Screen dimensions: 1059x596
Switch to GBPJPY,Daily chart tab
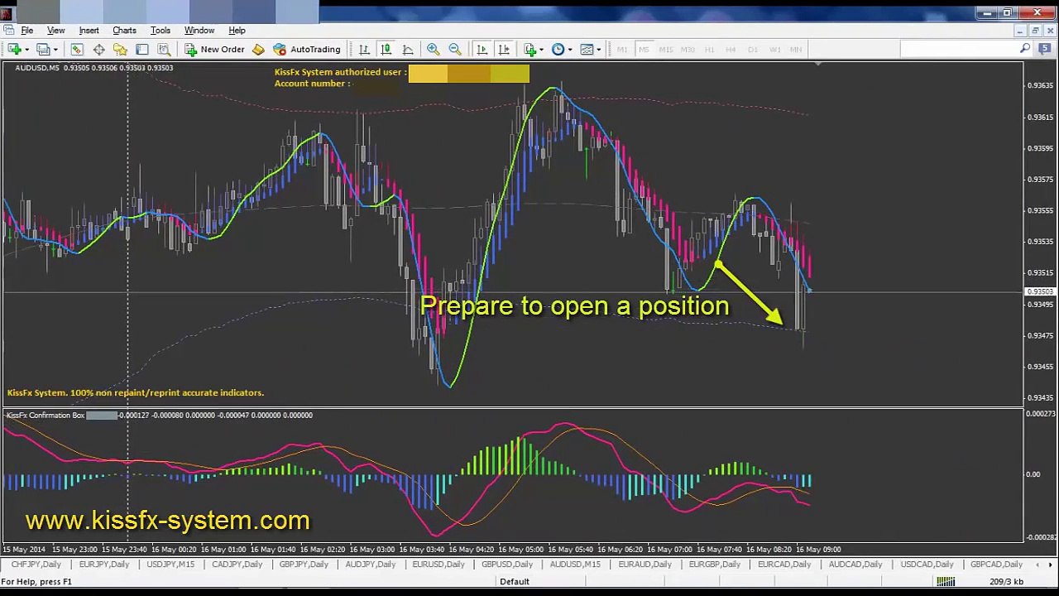304,565
